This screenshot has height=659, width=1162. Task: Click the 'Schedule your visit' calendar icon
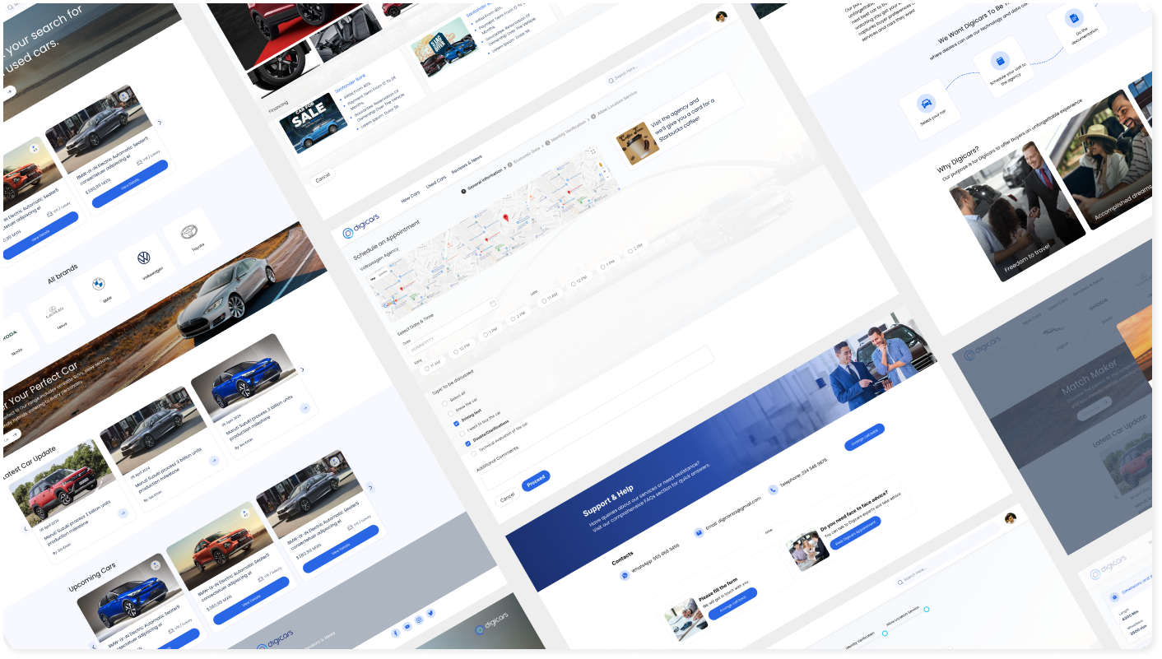[999, 61]
